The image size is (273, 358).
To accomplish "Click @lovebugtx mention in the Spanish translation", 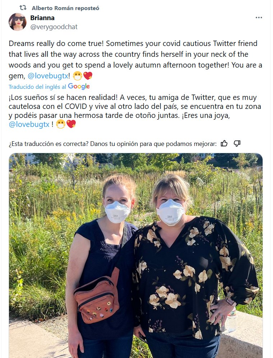I will click(x=29, y=124).
